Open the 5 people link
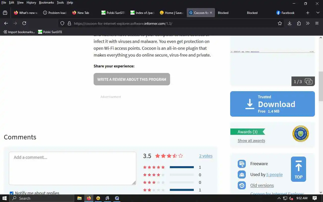Screen dimensions: 323x202 tap(274, 174)
